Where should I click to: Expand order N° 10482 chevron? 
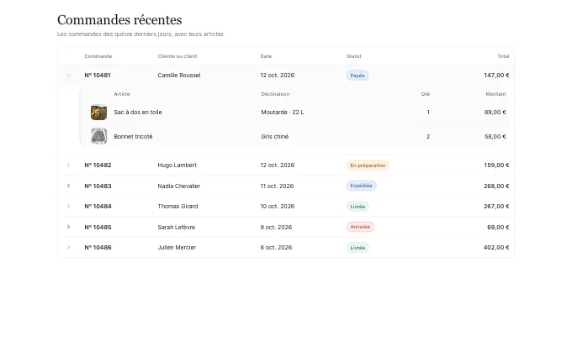pos(68,165)
